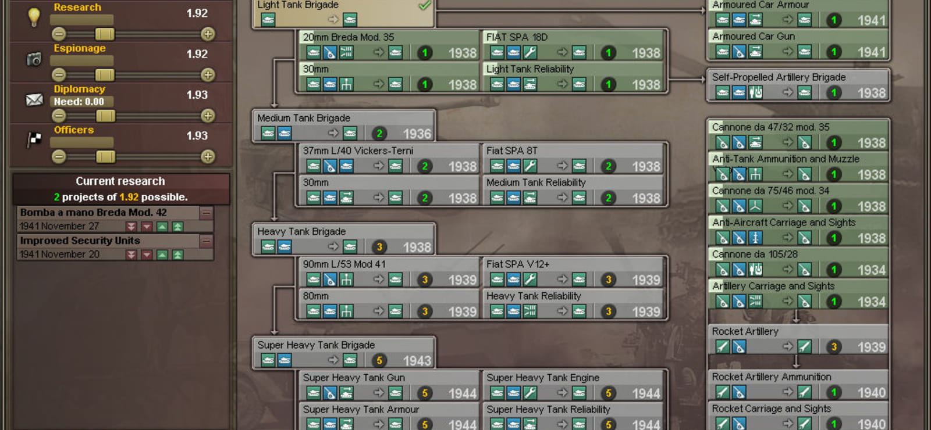This screenshot has height=430, width=931.
Task: Click the Officers flag icon
Action: tap(35, 139)
